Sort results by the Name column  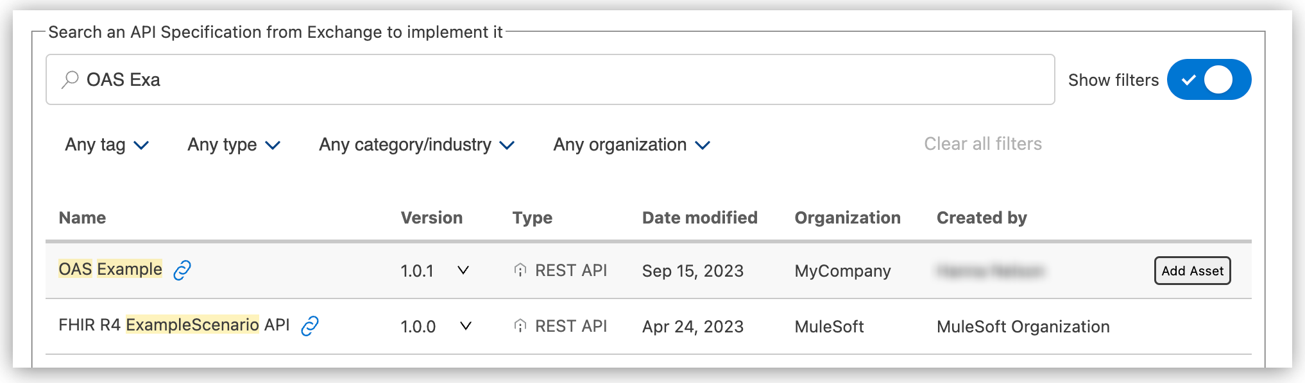[x=82, y=218]
